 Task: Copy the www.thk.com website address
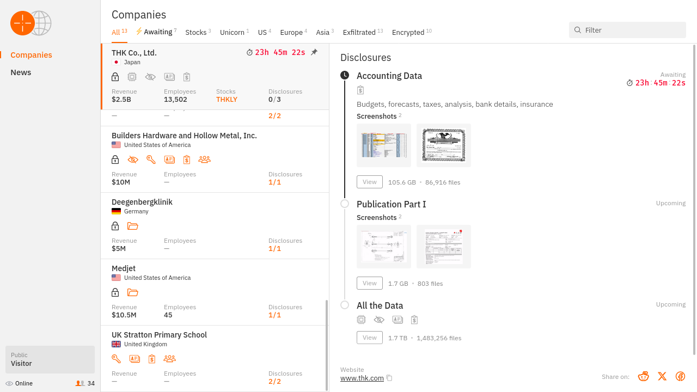click(389, 378)
